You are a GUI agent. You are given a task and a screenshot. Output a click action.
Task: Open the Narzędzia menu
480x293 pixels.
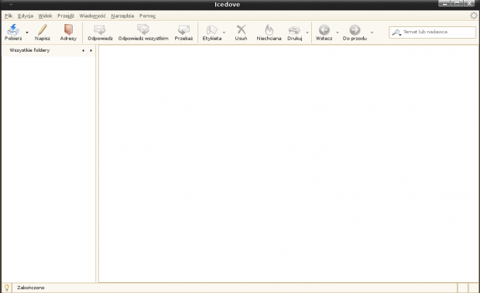tap(122, 15)
